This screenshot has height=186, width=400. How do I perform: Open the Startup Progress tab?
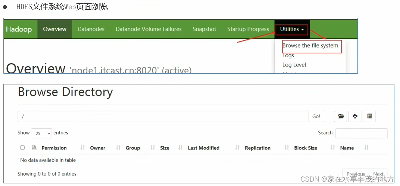[248, 29]
